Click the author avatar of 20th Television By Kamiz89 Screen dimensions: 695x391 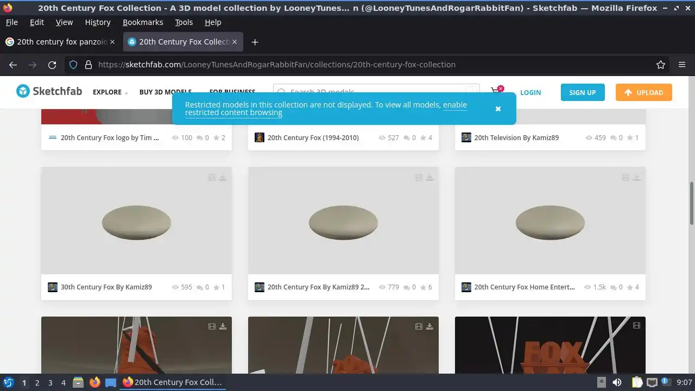466,137
